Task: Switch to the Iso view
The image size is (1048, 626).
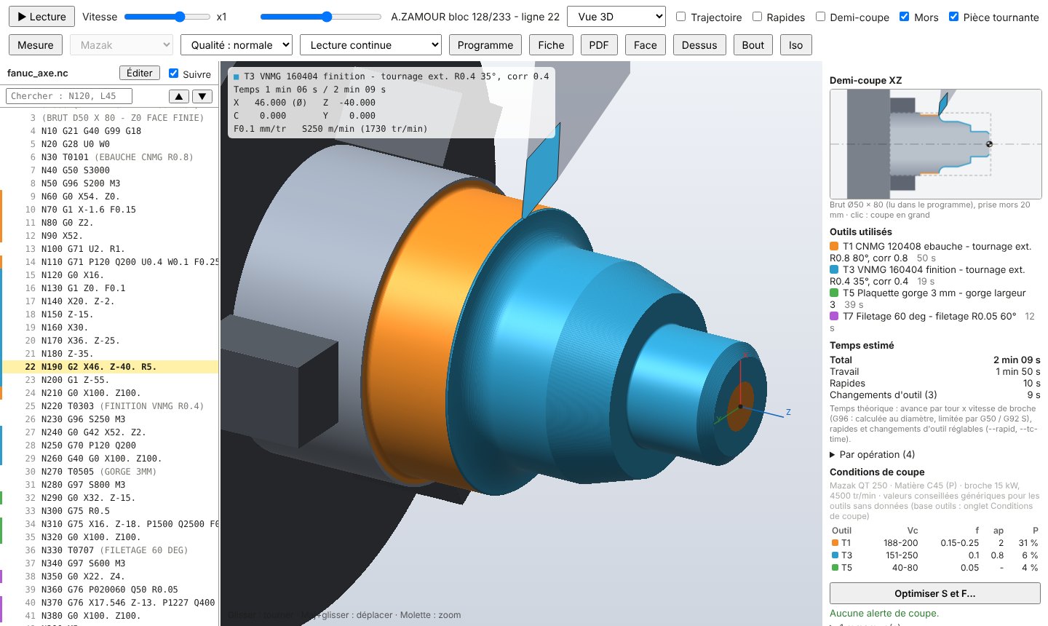Action: (x=796, y=45)
